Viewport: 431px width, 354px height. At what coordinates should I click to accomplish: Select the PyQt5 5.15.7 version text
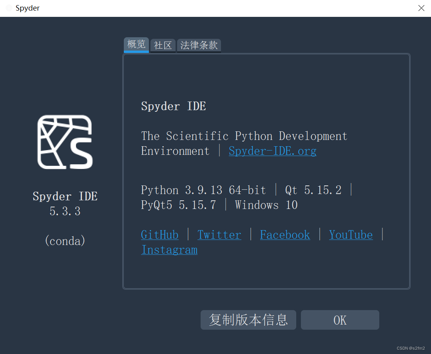[178, 205]
